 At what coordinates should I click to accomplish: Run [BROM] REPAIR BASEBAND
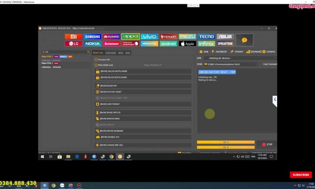point(143,131)
